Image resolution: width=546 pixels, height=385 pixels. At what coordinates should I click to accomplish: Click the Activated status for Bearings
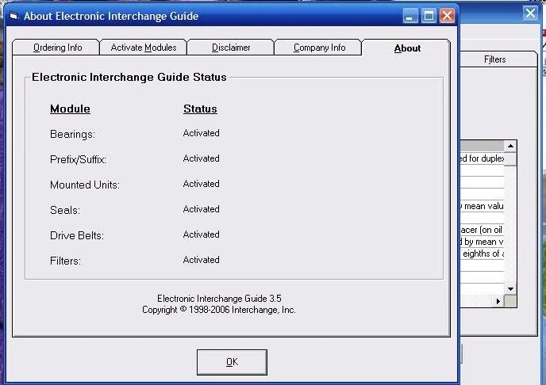click(x=202, y=133)
